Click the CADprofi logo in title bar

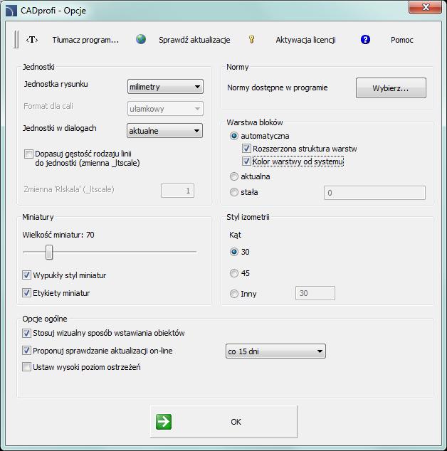click(x=11, y=11)
